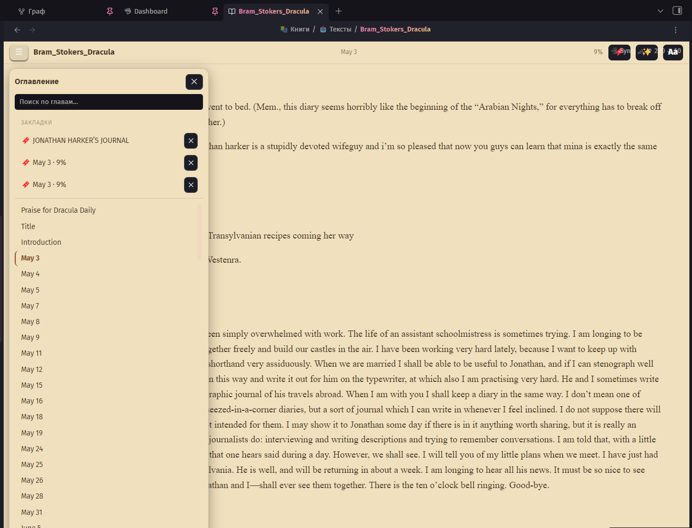
Task: Select the May 5 chapter
Action: (x=30, y=290)
